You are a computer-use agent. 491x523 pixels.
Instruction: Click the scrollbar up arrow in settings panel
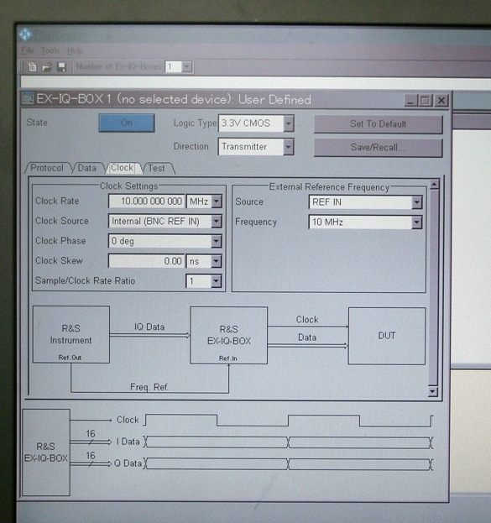coord(434,185)
